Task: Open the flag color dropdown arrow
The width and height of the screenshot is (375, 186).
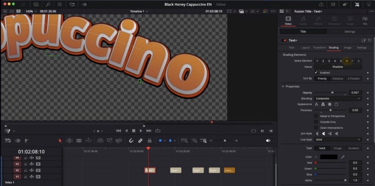Action: pos(164,141)
